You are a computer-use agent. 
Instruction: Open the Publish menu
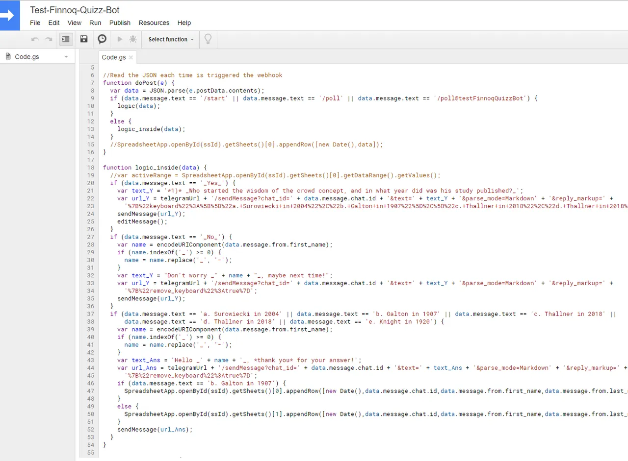click(120, 23)
